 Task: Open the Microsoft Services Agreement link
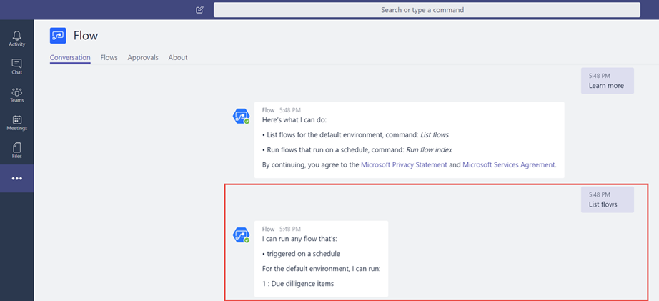point(508,164)
